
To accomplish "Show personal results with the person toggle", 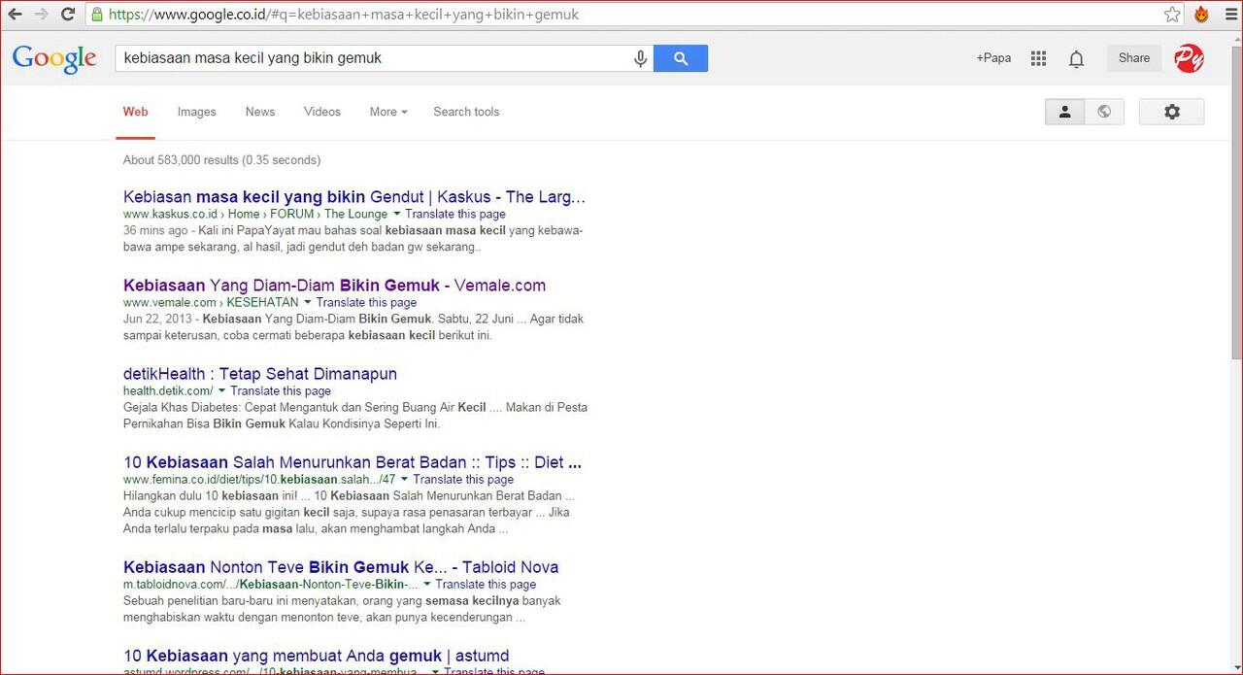I will (x=1064, y=112).
